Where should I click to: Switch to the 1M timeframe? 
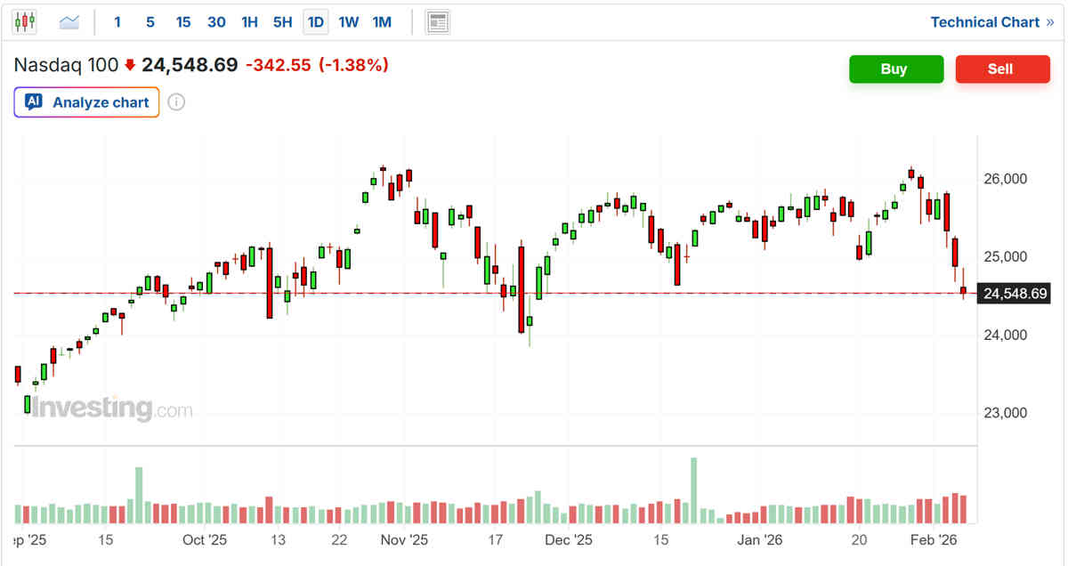coord(382,22)
